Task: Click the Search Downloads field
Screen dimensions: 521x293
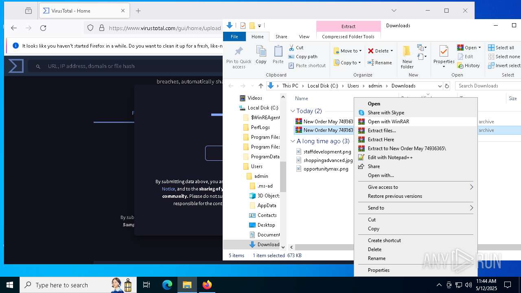Action: pos(488,86)
